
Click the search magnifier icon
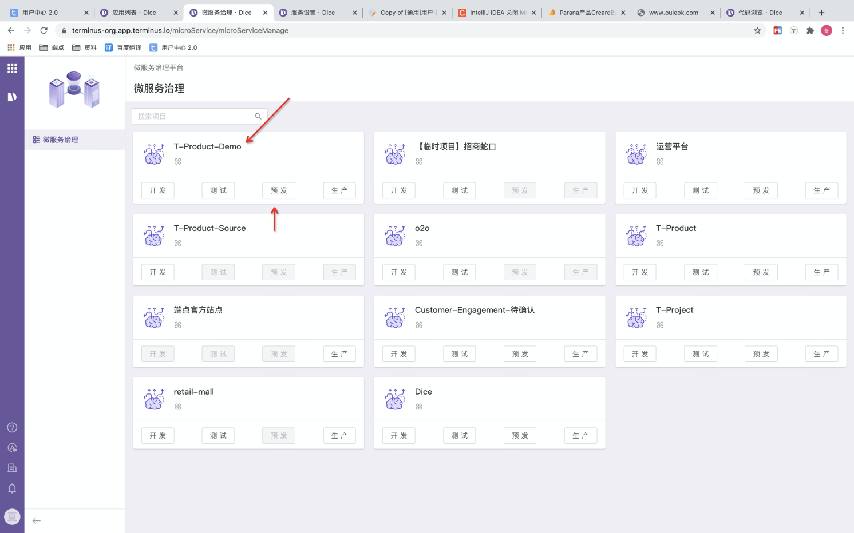pyautogui.click(x=258, y=116)
